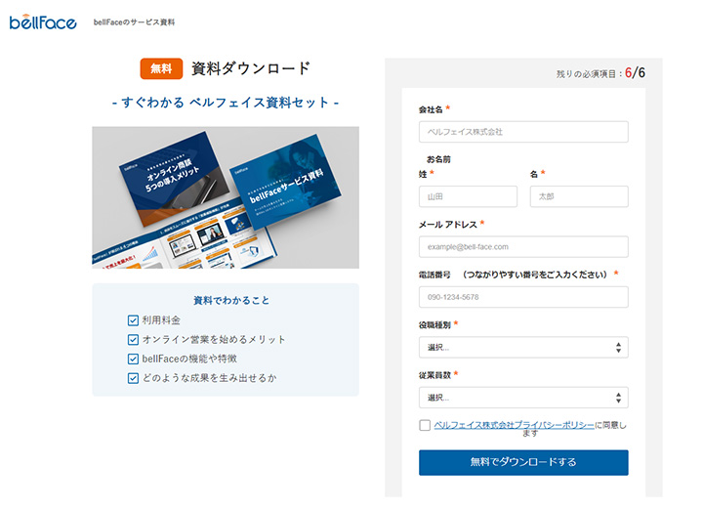This screenshot has height=508, width=703.
Task: Click the 資料ダウンロード heading
Action: (x=251, y=68)
